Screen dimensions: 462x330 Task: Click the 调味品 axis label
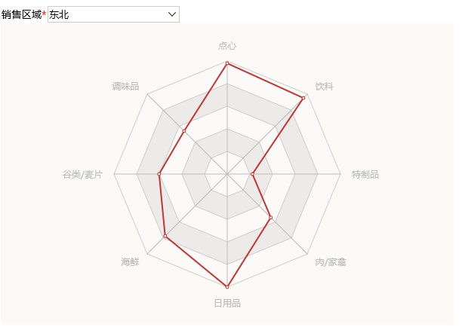(x=125, y=87)
